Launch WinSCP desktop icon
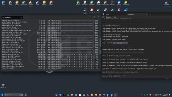Viewport: 172px width, 97px height. 78,3
